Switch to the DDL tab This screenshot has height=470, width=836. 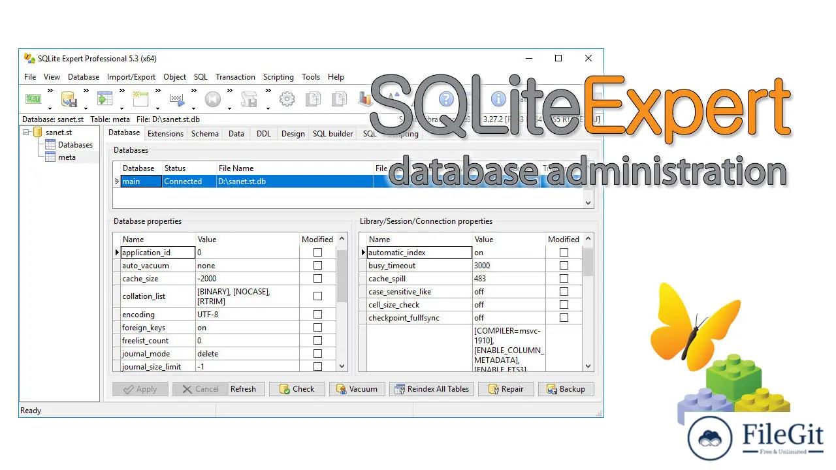[x=263, y=133]
